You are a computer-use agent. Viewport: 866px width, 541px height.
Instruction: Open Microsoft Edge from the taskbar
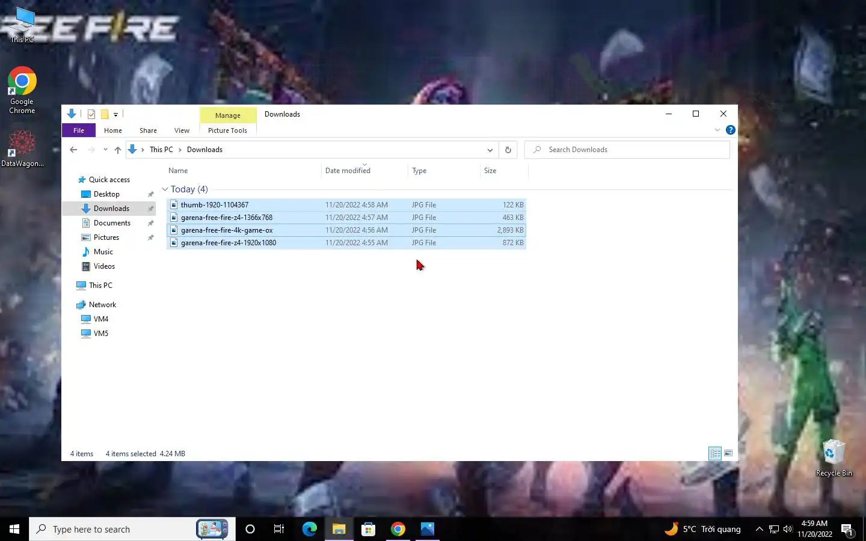pos(309,529)
